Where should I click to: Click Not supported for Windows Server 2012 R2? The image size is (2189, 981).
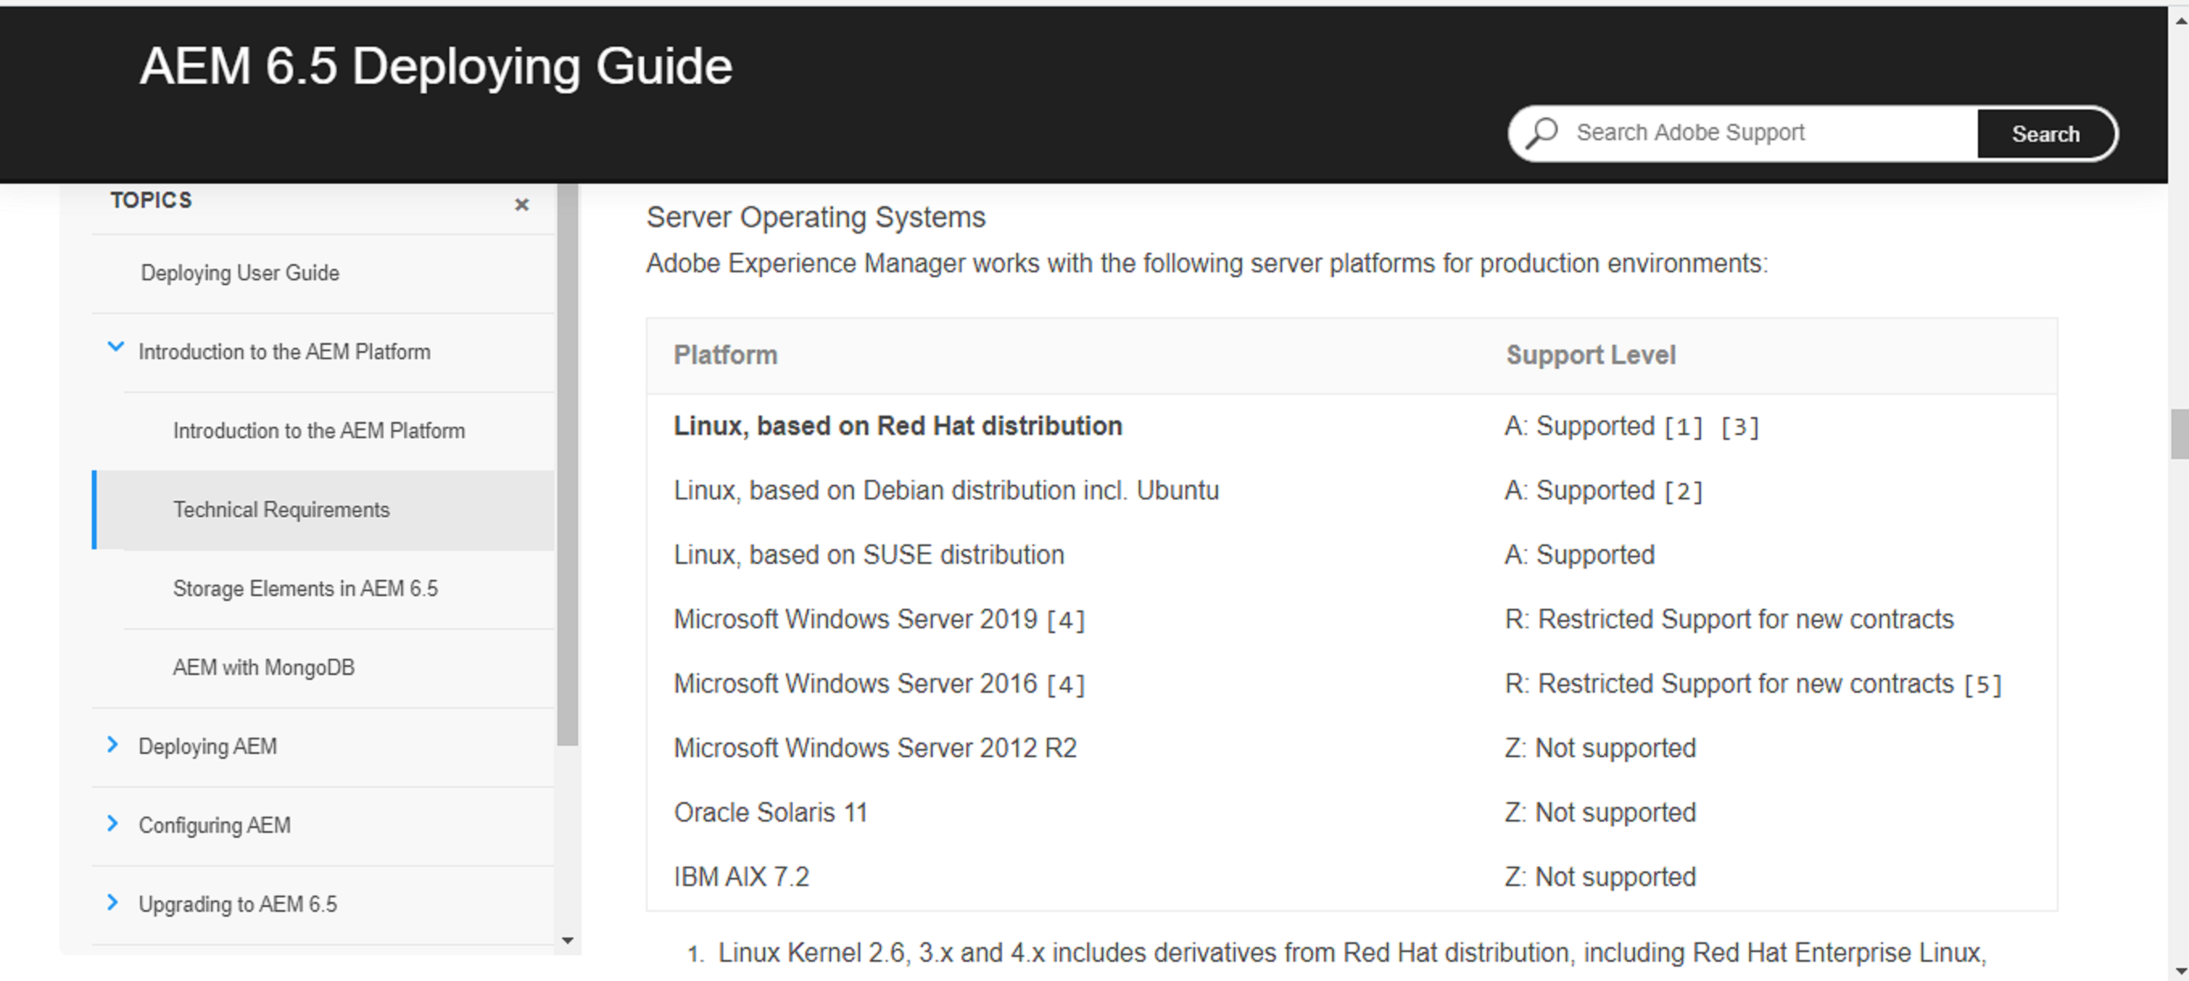click(1600, 748)
